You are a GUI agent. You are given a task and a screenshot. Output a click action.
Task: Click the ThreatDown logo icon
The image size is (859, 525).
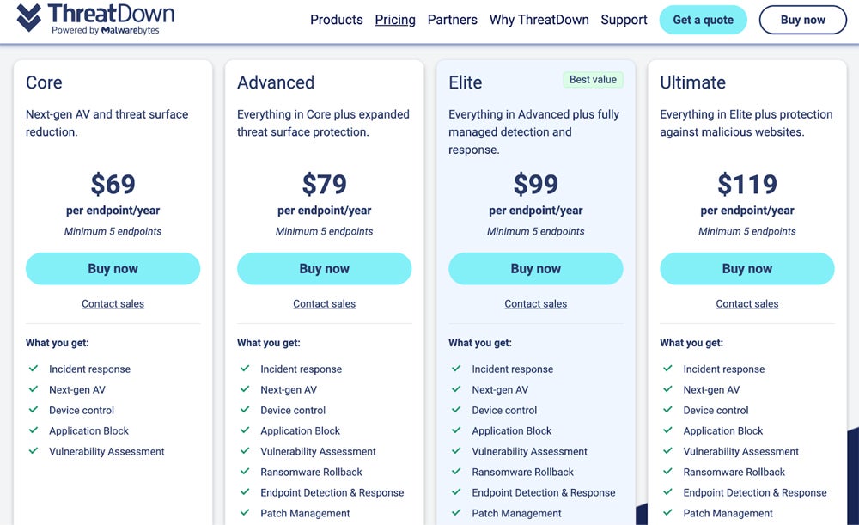pos(31,17)
